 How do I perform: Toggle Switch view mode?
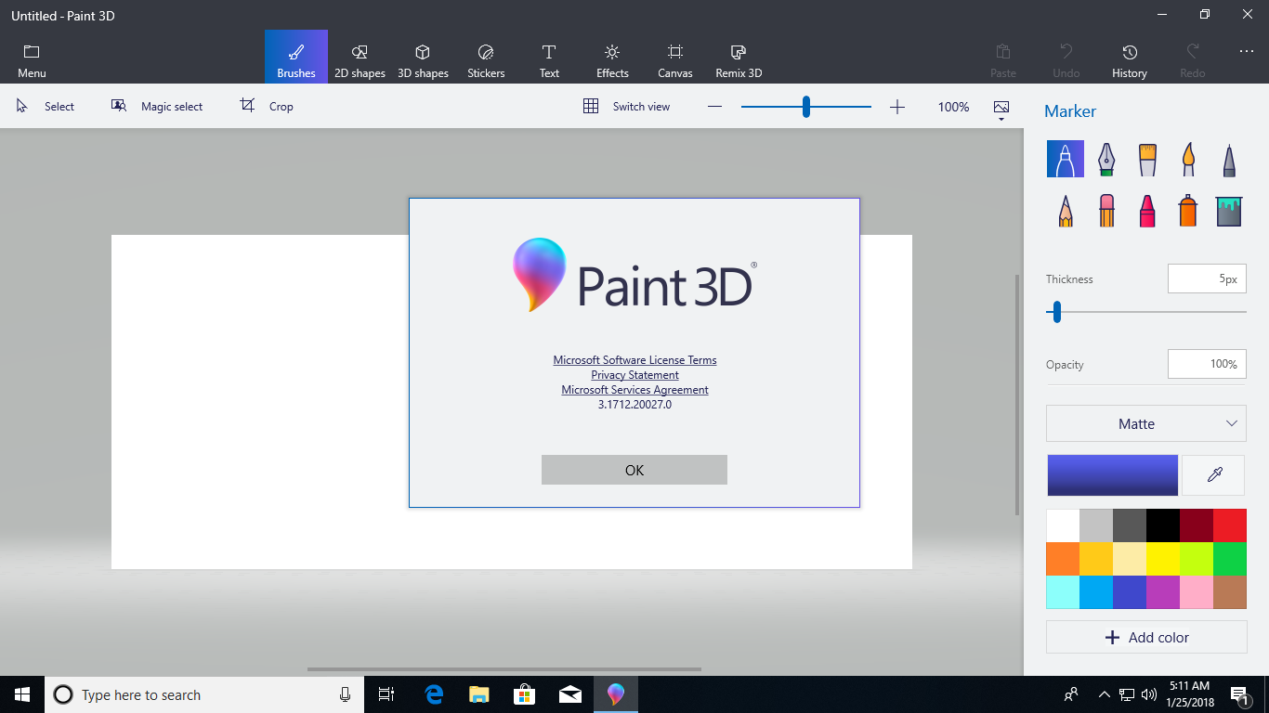tap(626, 107)
